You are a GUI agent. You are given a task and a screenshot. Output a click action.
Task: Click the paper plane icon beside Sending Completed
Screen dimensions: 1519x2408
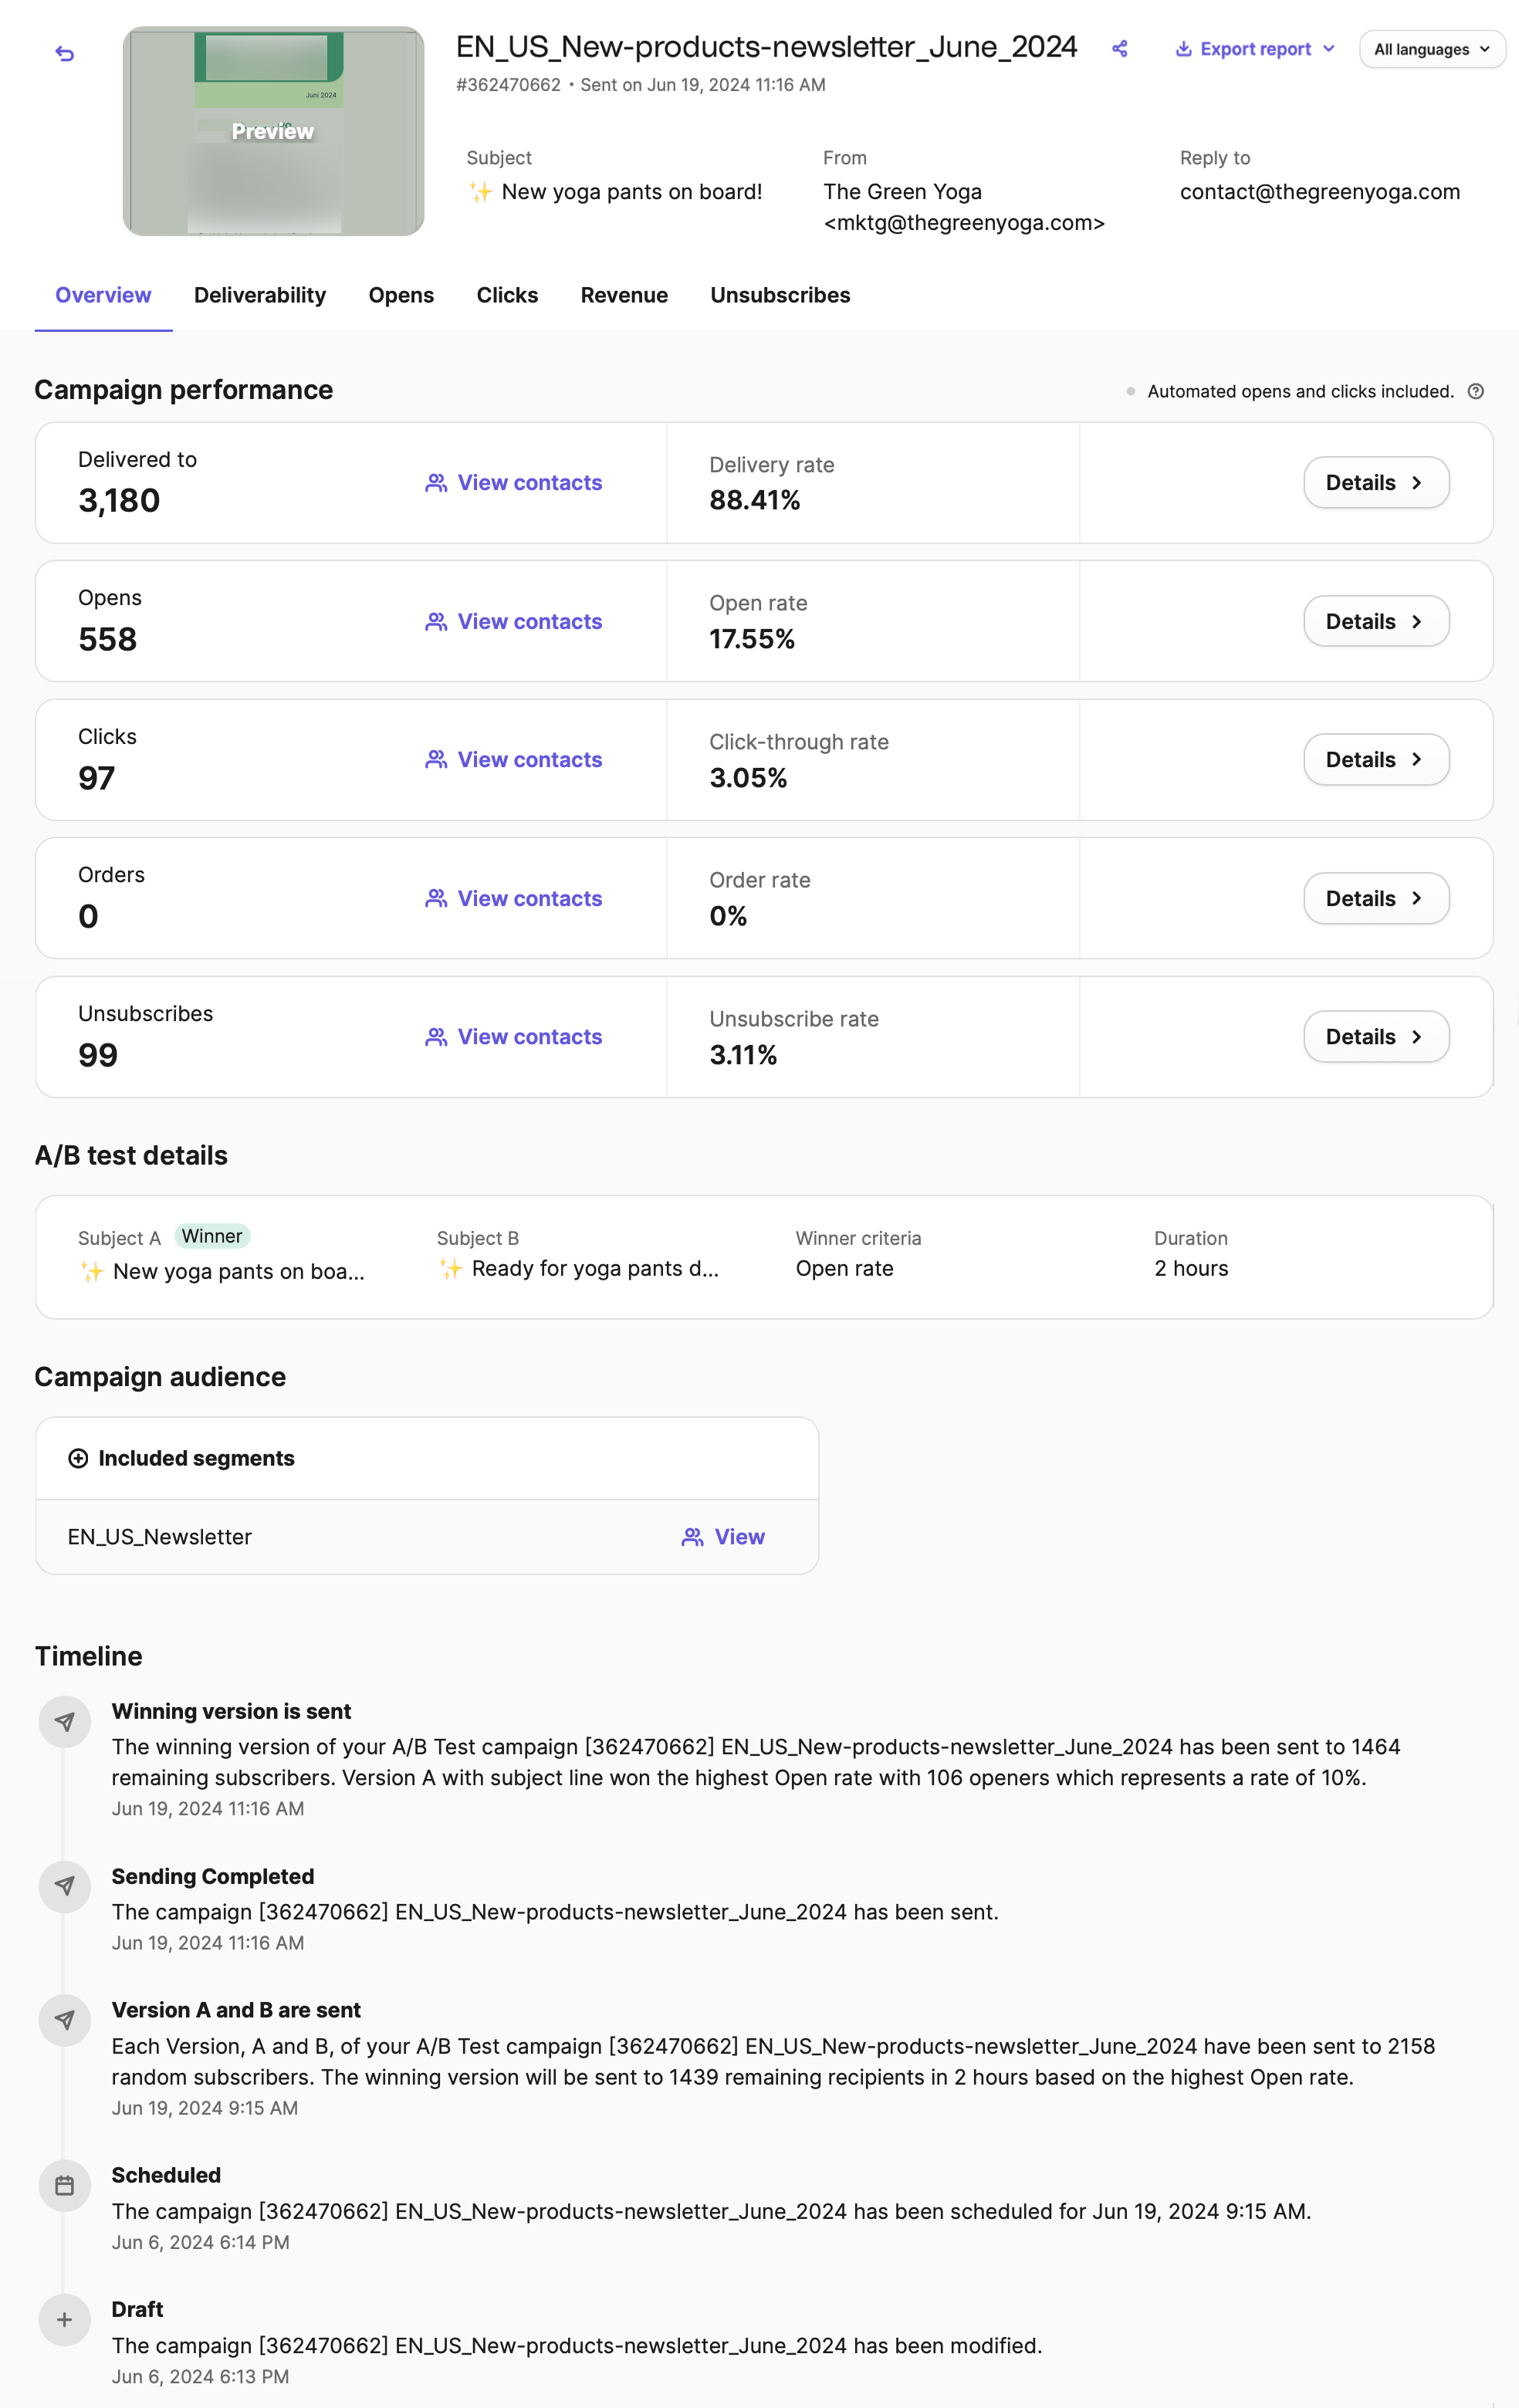pos(65,1887)
